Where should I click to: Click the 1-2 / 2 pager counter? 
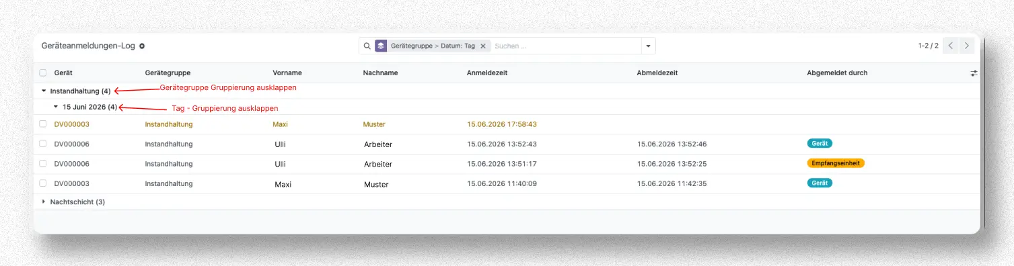[928, 46]
